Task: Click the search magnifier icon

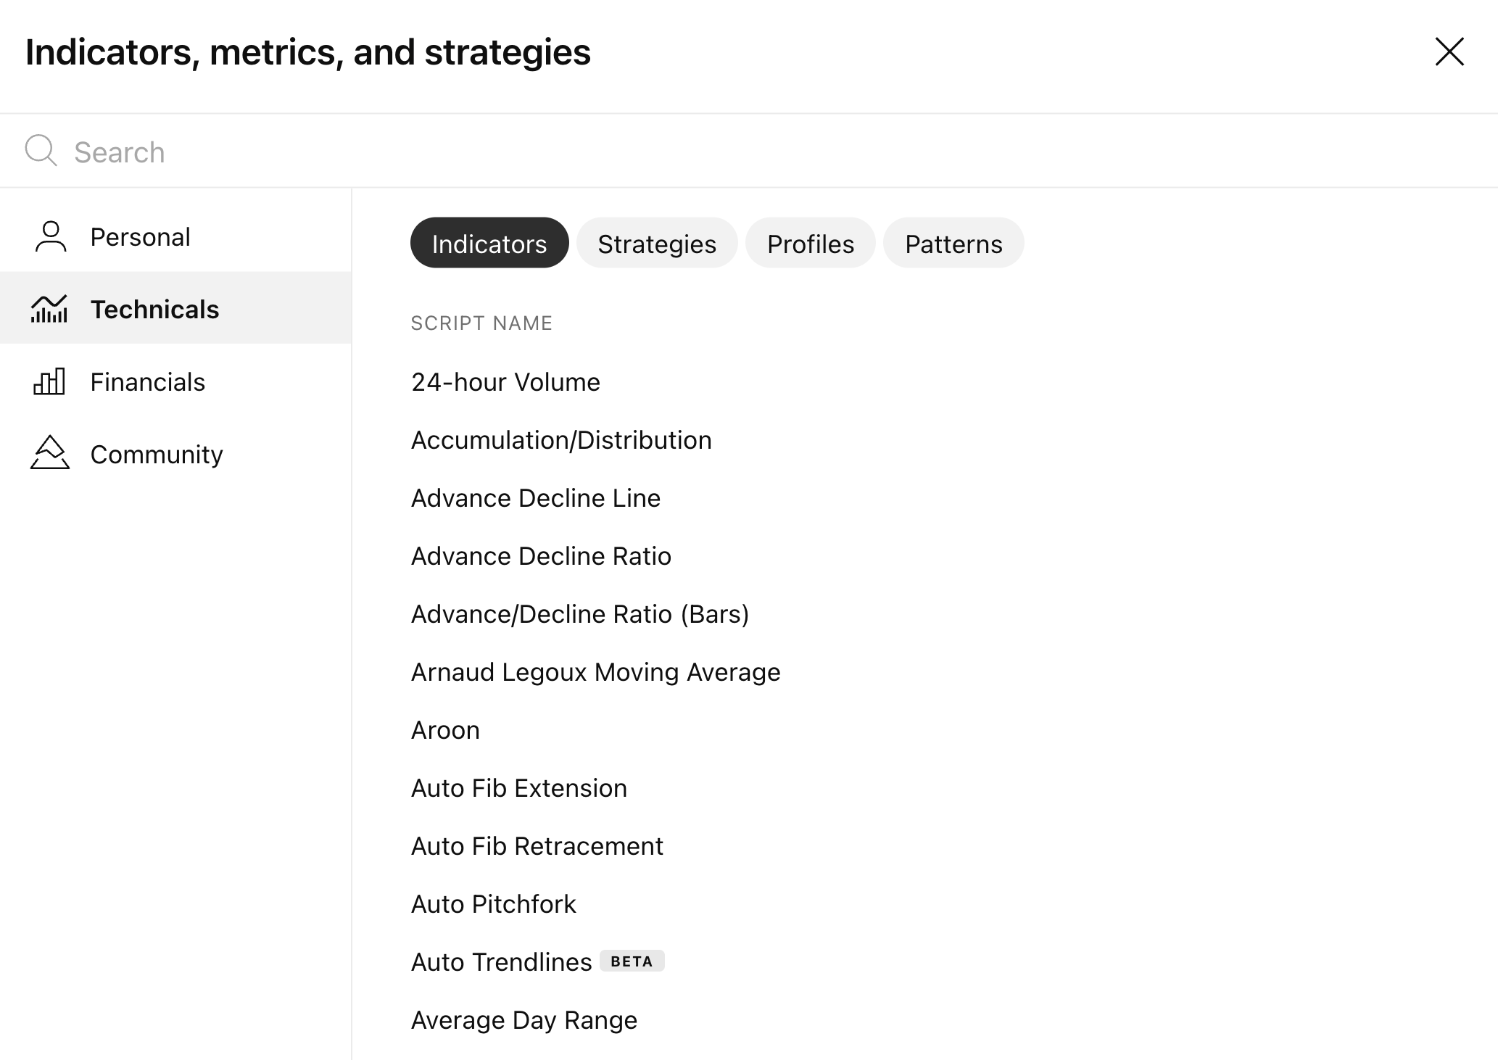Action: click(41, 151)
